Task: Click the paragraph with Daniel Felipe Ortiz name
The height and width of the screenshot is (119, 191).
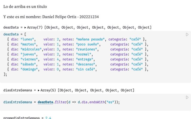Action: point(51,17)
